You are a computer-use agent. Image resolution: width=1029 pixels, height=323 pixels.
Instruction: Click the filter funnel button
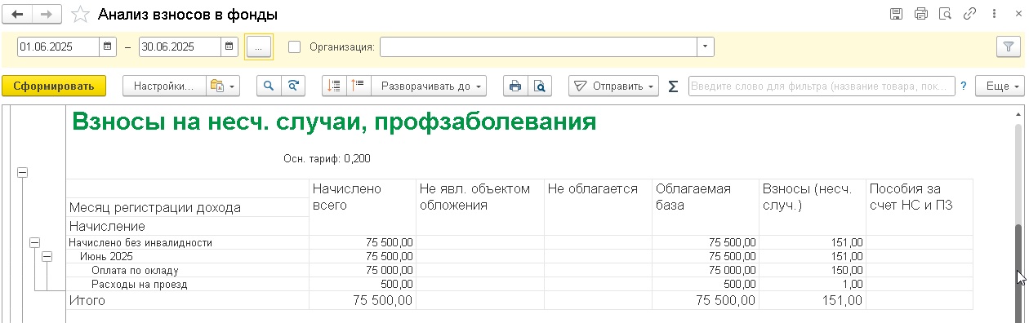(1007, 46)
